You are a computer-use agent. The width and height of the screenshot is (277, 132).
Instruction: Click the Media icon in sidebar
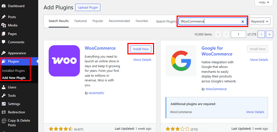tap(3, 25)
